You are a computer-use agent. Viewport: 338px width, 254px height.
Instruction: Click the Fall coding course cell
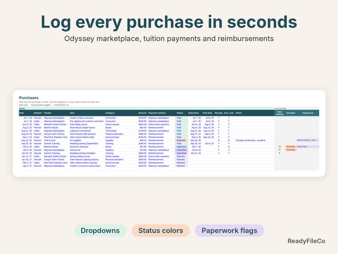tap(79, 124)
